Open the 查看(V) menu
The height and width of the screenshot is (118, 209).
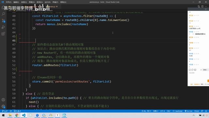32,2
